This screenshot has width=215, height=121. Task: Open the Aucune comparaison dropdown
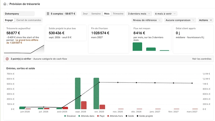[180, 20]
